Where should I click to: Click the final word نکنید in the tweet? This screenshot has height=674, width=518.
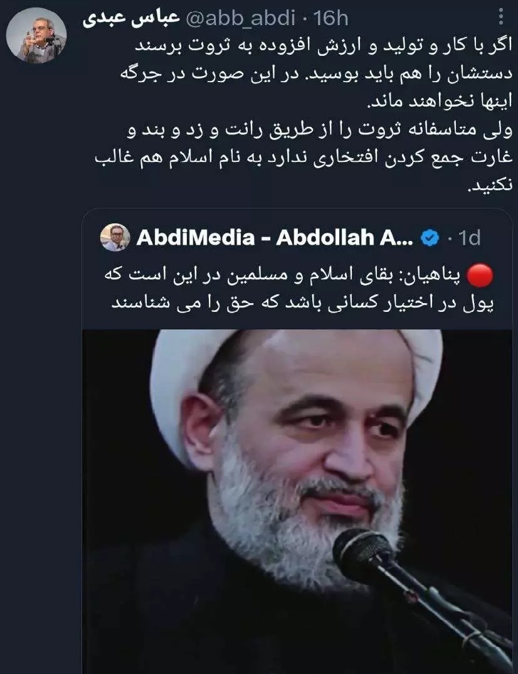(490, 185)
